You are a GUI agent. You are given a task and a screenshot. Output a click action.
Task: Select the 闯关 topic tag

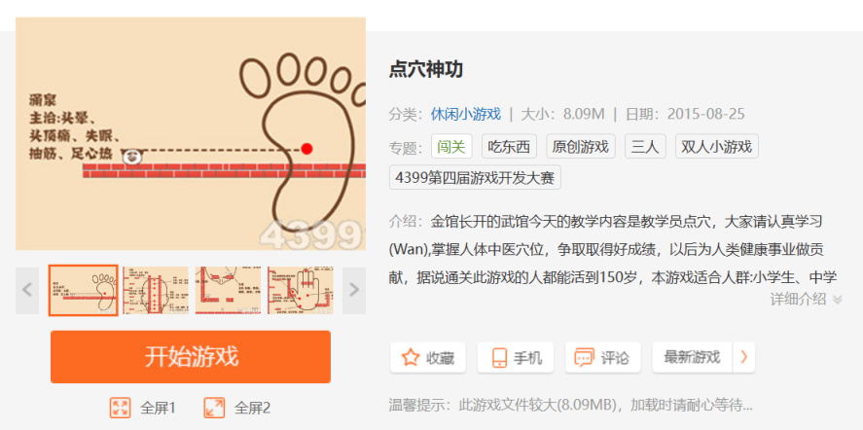coord(451,147)
